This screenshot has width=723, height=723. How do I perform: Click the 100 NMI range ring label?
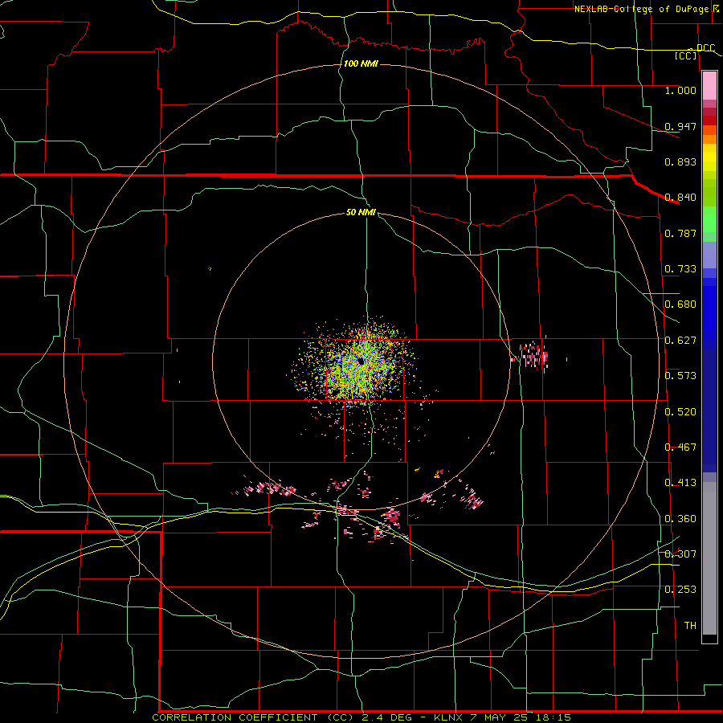click(x=361, y=63)
